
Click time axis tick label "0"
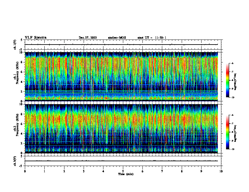click(25, 171)
